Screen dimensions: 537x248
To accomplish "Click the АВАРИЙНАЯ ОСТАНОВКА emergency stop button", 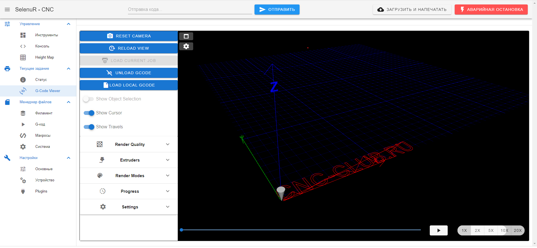I will (x=491, y=9).
